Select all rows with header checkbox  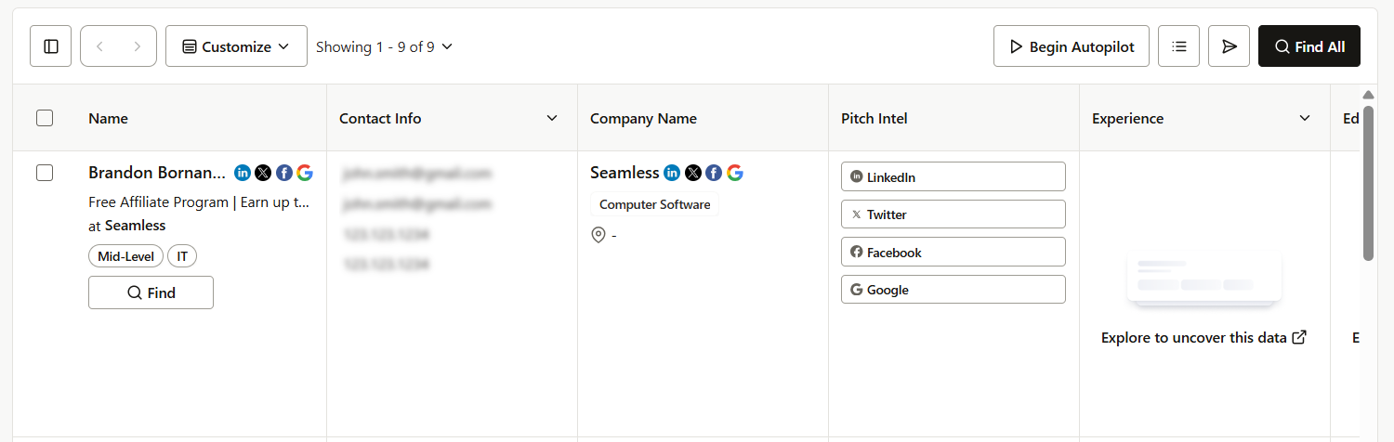tap(45, 118)
